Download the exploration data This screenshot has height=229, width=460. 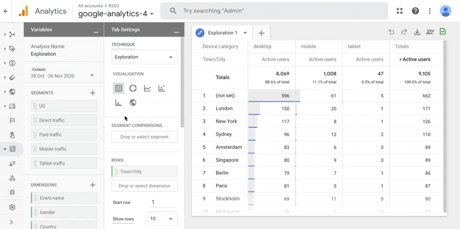click(x=417, y=32)
